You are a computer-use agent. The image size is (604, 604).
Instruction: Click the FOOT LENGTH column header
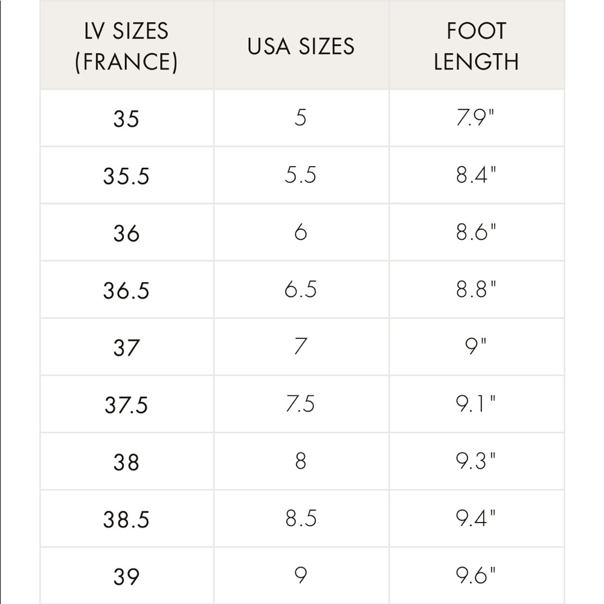(x=477, y=45)
